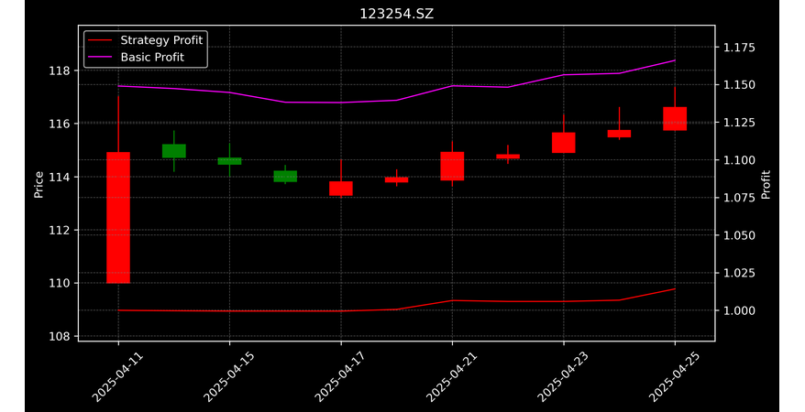Click the profit tick 1.050

739,235
